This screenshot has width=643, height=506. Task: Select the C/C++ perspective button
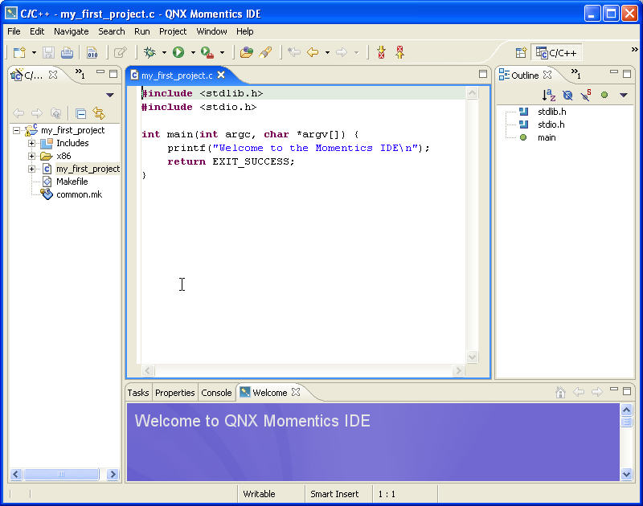[556, 53]
